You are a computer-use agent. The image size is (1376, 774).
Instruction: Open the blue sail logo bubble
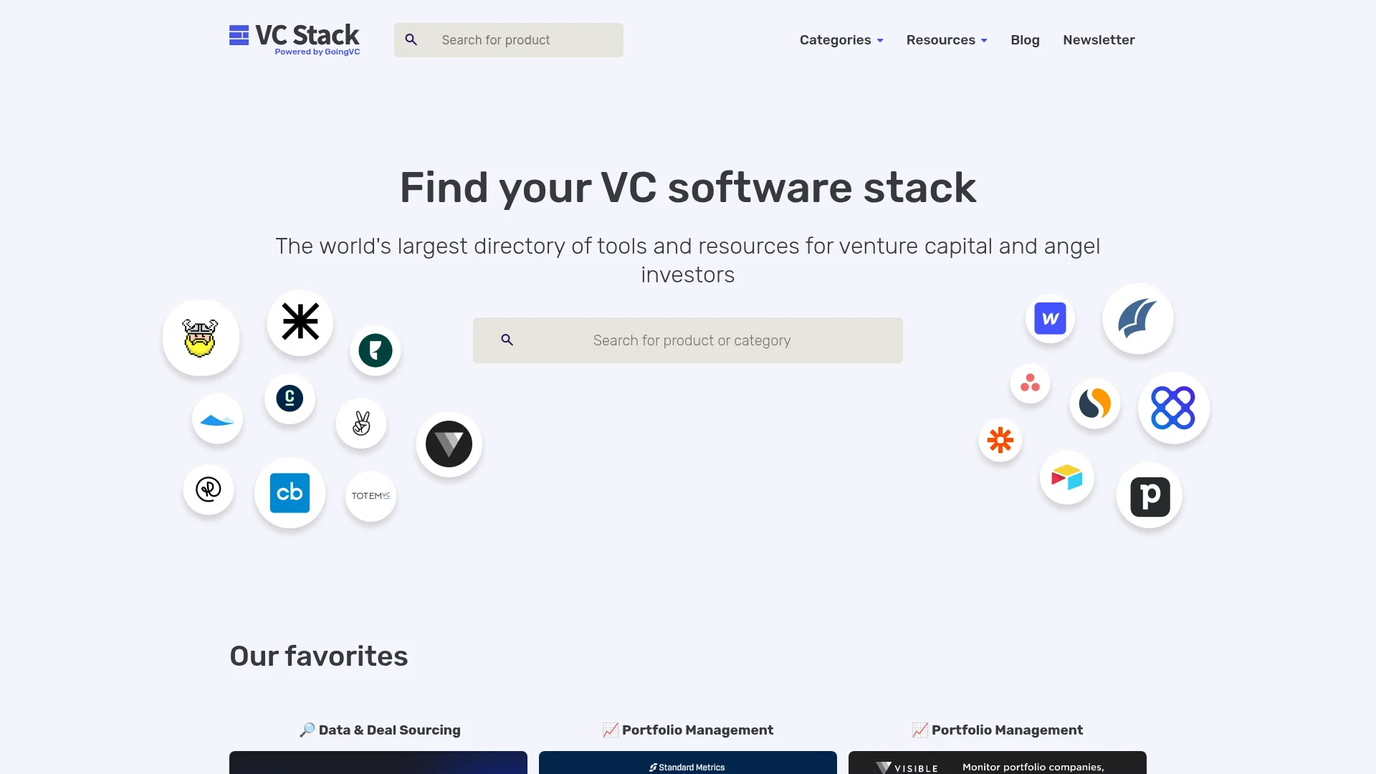(1138, 319)
